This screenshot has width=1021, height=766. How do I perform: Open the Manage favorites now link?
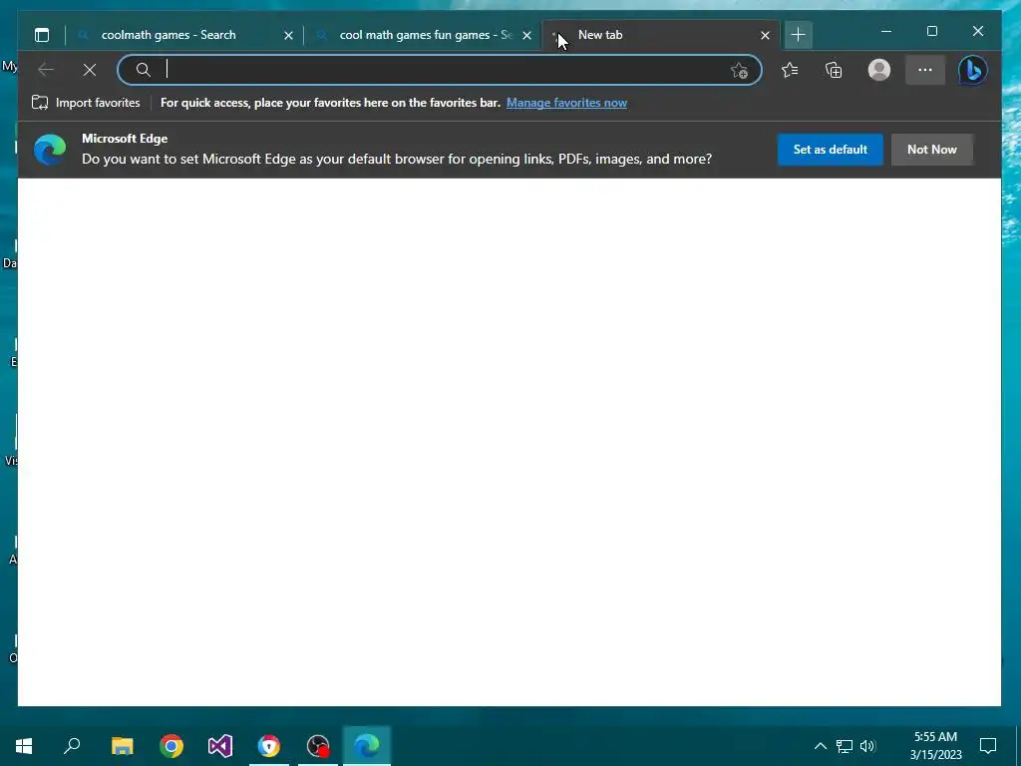point(566,103)
